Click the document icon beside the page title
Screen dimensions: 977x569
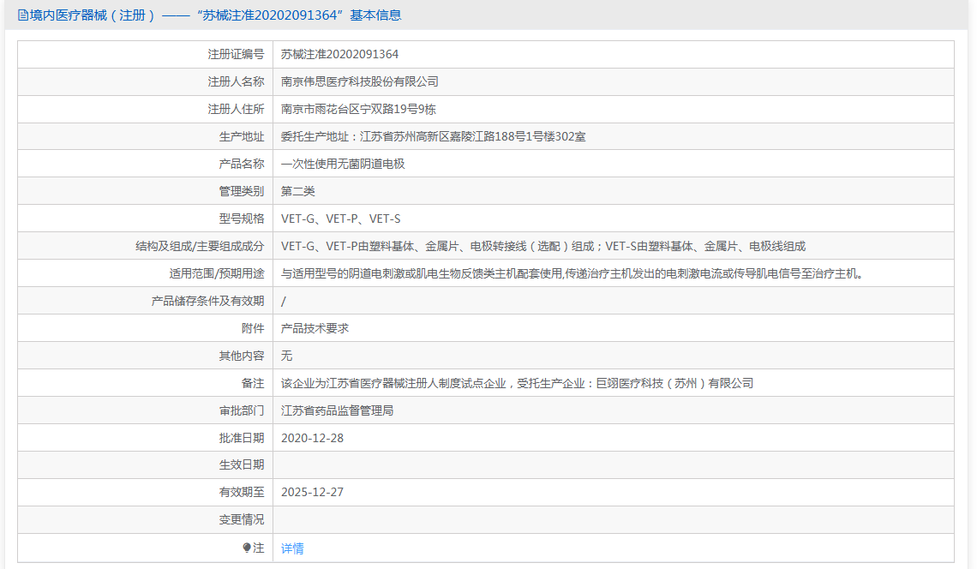click(23, 15)
